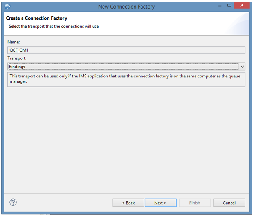This screenshot has height=216, width=254.
Task: Click the transport description text box
Action: click(126, 79)
